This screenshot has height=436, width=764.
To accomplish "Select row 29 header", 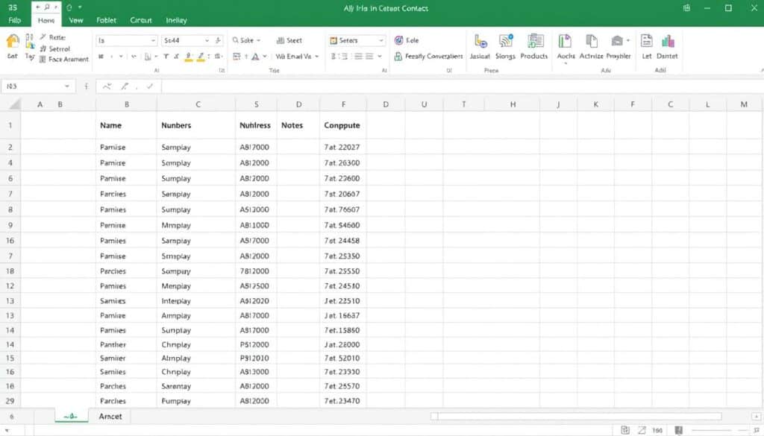I will [10, 401].
